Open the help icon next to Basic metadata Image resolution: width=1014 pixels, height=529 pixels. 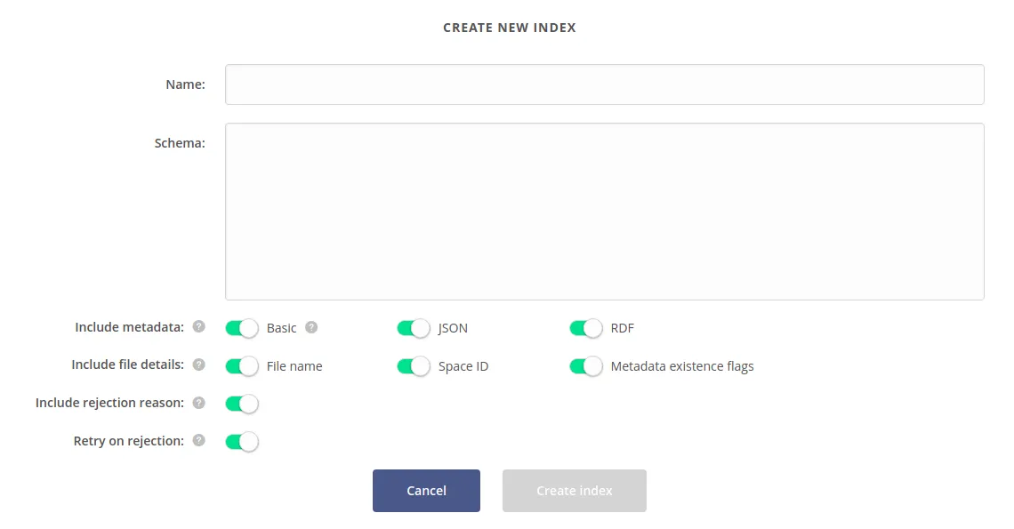pyautogui.click(x=311, y=327)
